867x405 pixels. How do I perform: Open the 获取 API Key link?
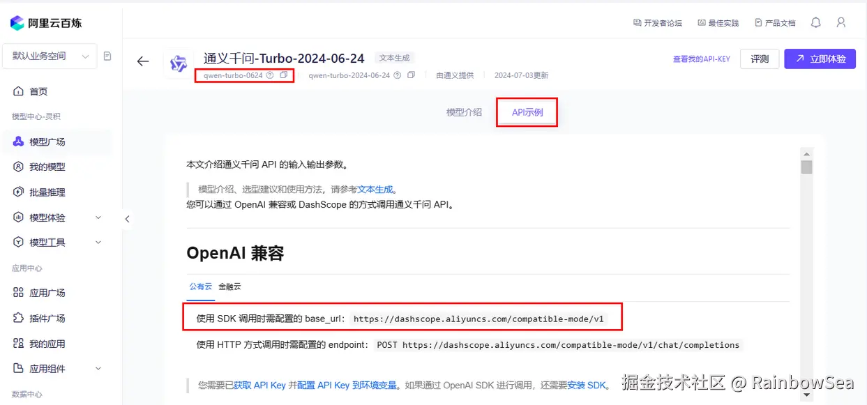[x=259, y=385]
